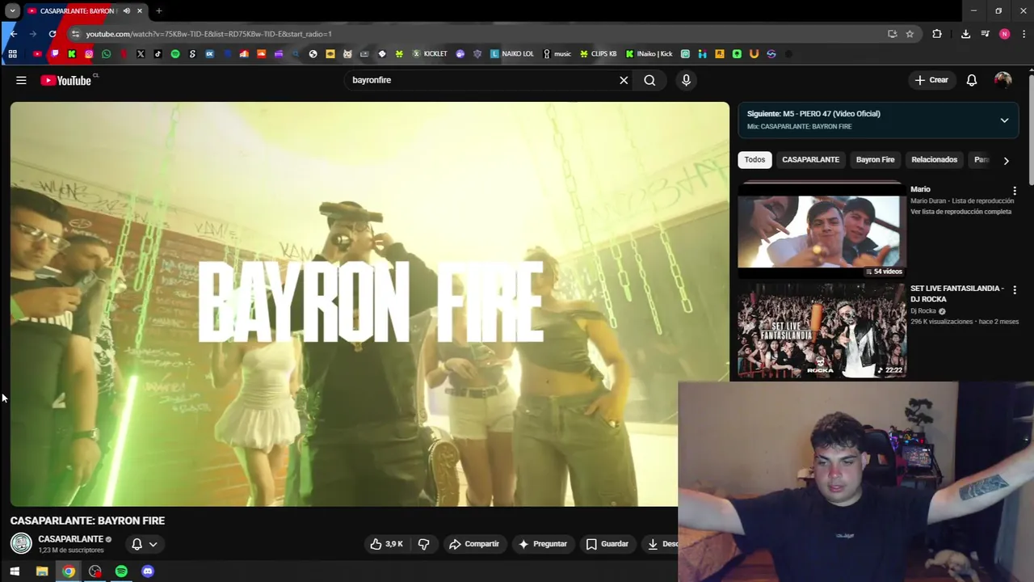The image size is (1034, 582).
Task: Open the YouTube notifications bell
Action: 972,80
